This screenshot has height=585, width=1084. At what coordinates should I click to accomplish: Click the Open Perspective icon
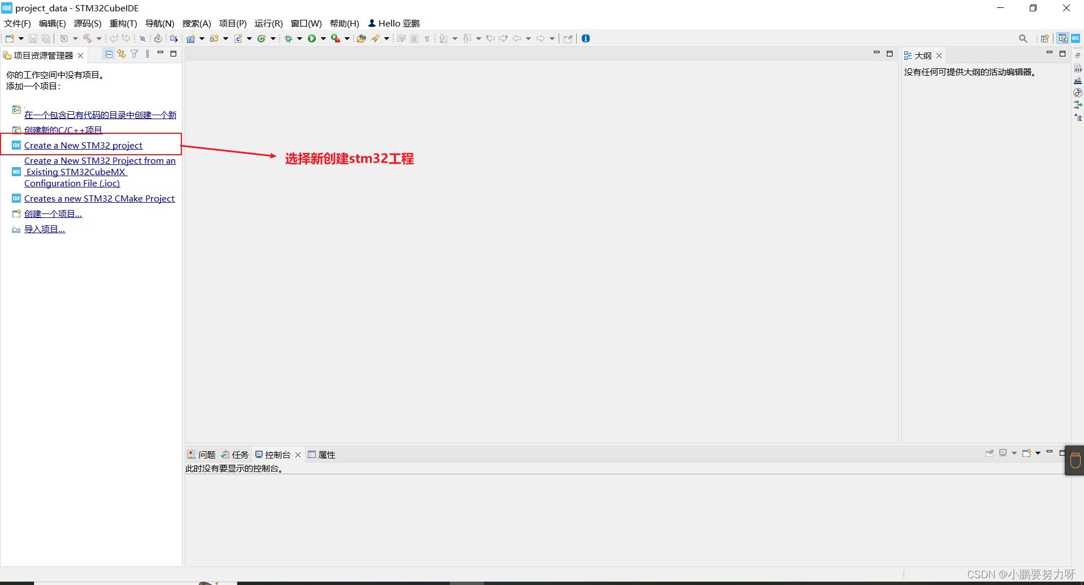point(1045,38)
